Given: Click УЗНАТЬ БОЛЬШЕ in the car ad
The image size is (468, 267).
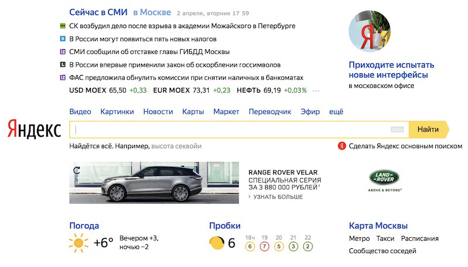Looking at the screenshot, I should coord(278,197).
